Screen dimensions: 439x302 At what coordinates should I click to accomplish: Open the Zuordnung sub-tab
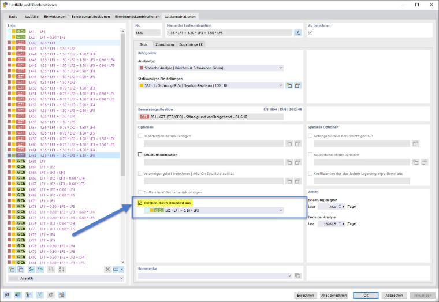[165, 44]
